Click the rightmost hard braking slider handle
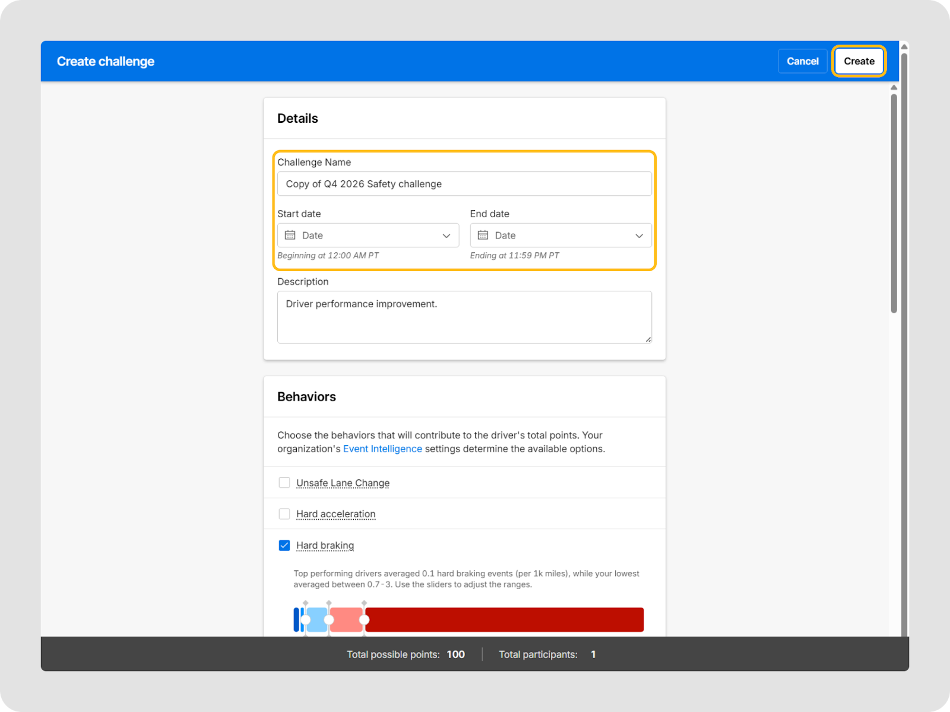The height and width of the screenshot is (712, 950). click(365, 619)
